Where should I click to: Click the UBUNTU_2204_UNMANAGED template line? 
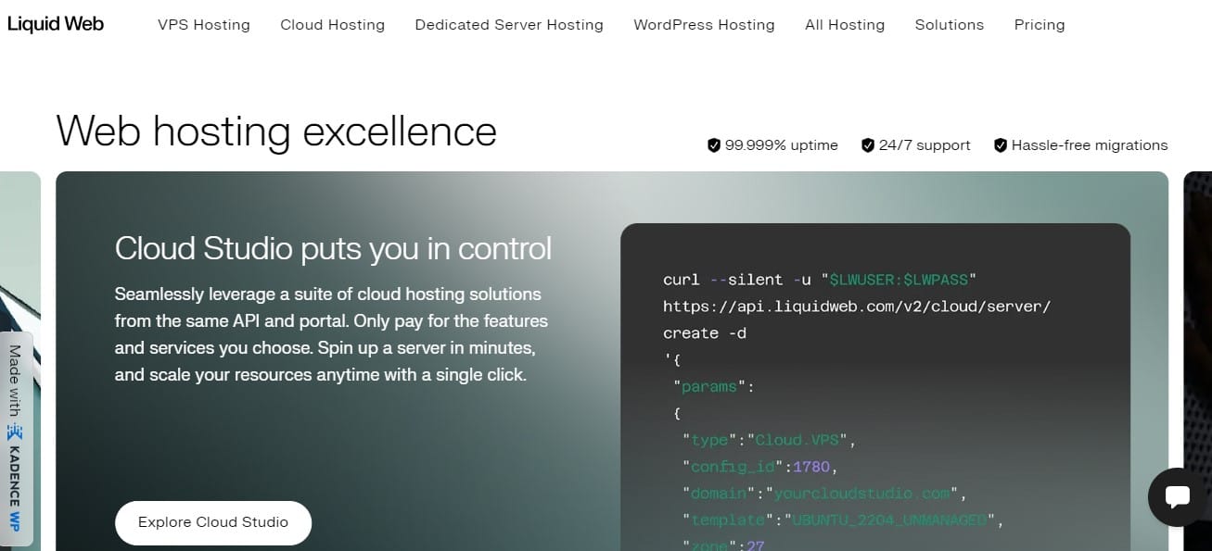click(x=844, y=520)
